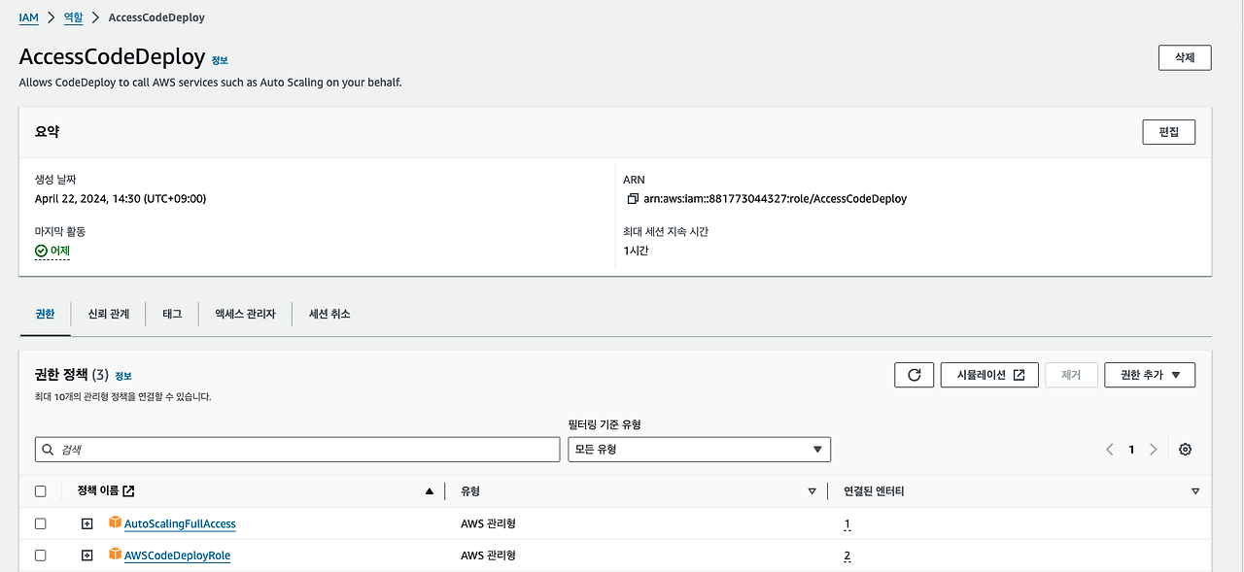The image size is (1244, 572).
Task: Click the disabled 제거 button
Action: tap(1071, 375)
